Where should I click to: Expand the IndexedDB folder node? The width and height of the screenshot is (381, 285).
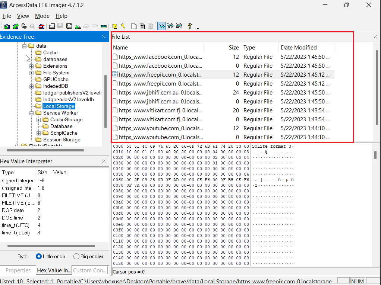[32, 86]
